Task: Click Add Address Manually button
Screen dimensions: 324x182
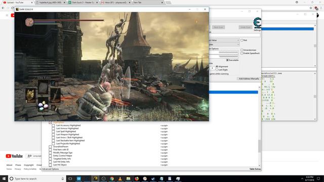Action: coord(249,79)
